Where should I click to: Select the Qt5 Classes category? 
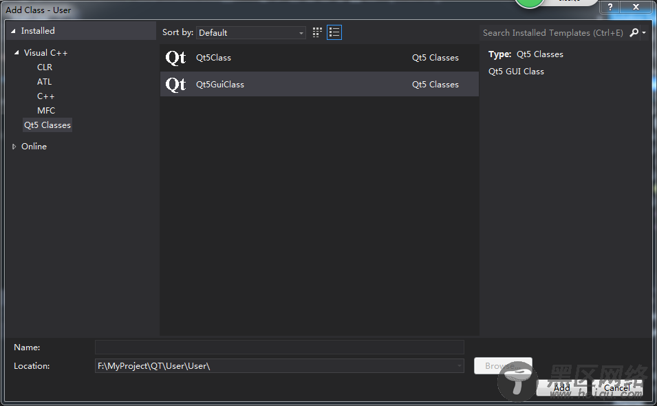(x=47, y=125)
